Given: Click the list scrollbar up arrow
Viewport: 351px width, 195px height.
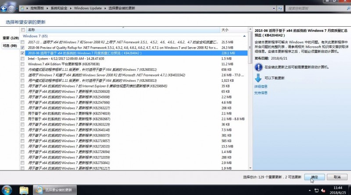Looking at the screenshot, I should pos(250,30).
